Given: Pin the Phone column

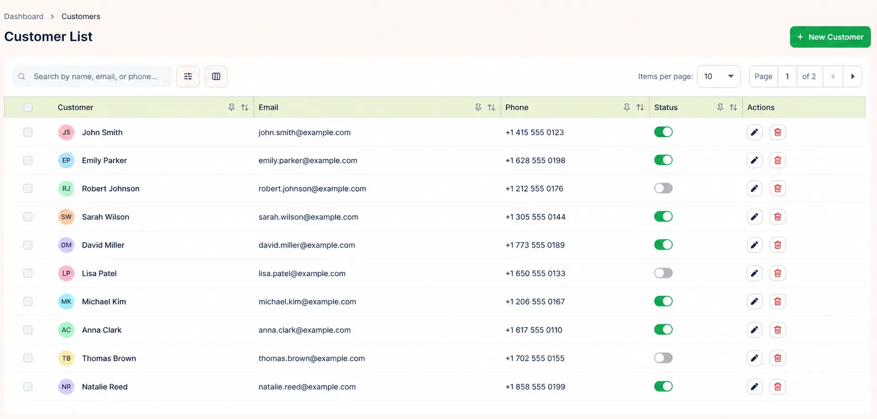Looking at the screenshot, I should (x=627, y=107).
